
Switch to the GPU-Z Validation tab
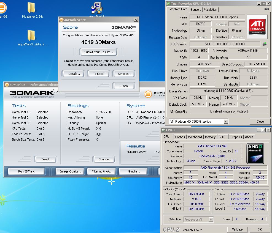tap(211, 10)
